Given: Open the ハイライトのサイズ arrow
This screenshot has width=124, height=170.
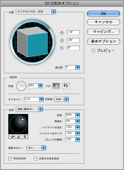Looking at the screenshot, I should [78, 133].
